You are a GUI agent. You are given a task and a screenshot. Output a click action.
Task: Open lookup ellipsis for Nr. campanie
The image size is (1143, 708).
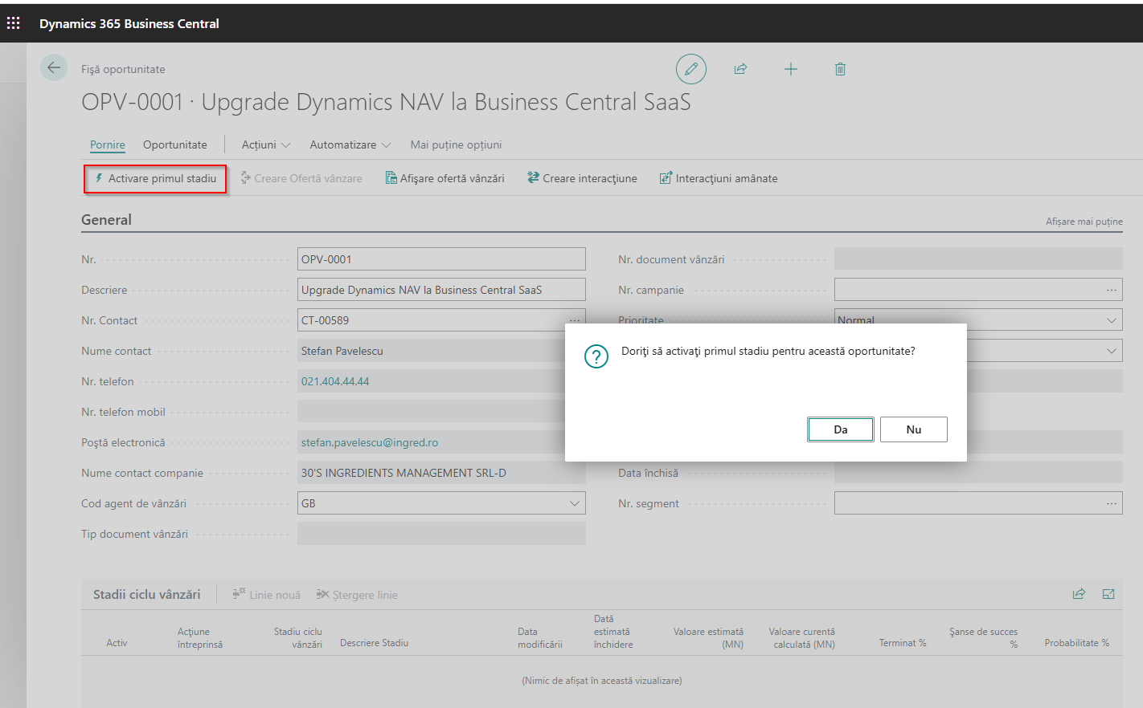[x=1112, y=290]
